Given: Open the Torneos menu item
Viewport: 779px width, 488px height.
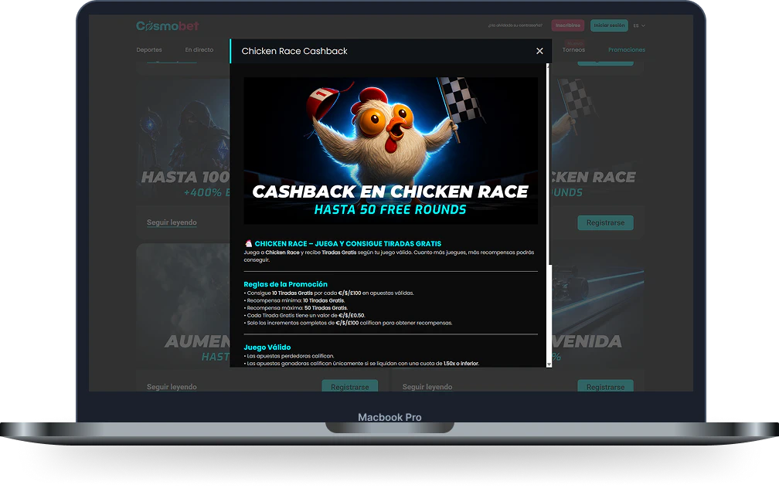Looking at the screenshot, I should 573,50.
